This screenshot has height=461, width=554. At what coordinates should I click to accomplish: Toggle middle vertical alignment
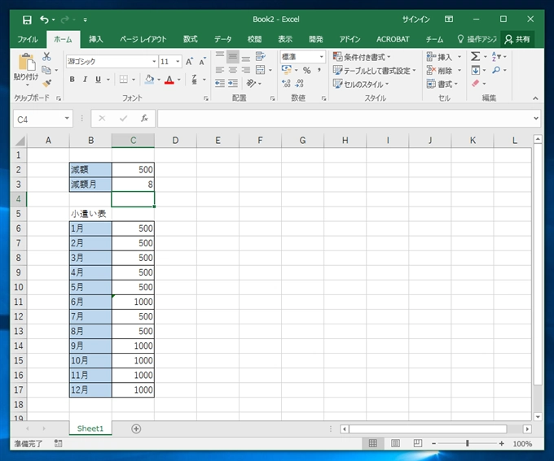pyautogui.click(x=233, y=56)
